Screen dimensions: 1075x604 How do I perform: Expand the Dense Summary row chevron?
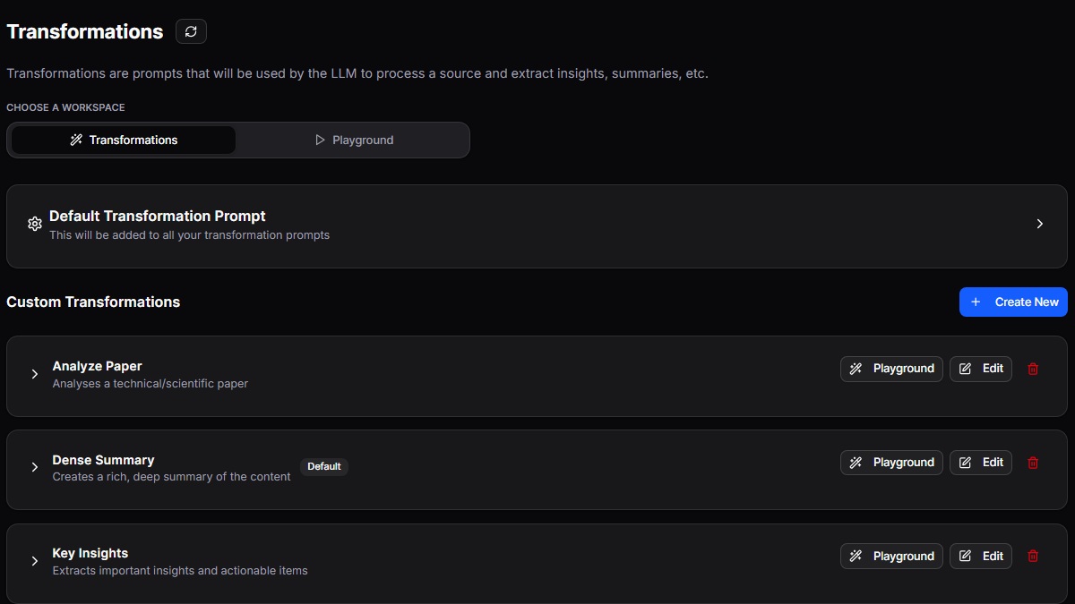35,467
